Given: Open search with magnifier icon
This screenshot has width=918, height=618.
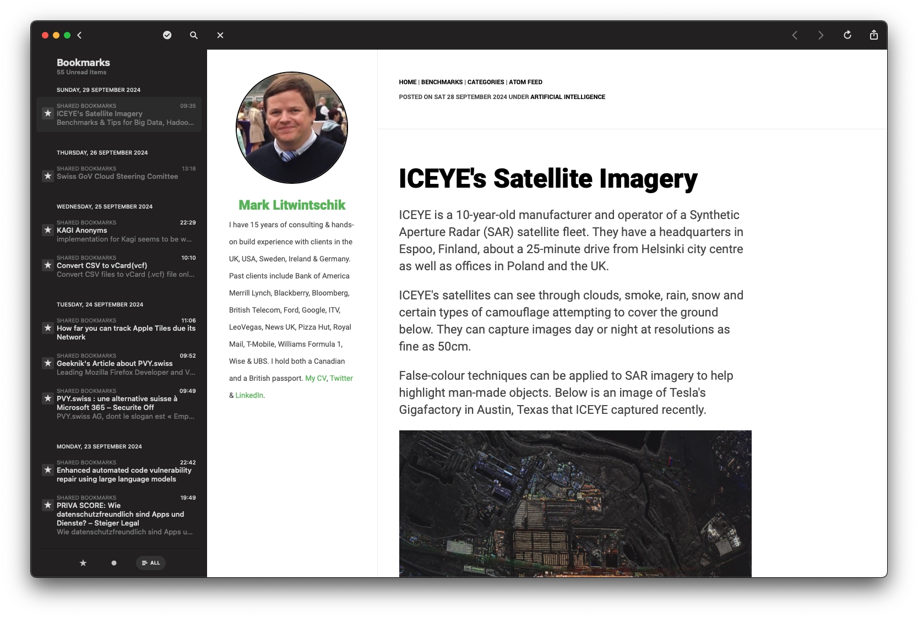Looking at the screenshot, I should pos(194,35).
